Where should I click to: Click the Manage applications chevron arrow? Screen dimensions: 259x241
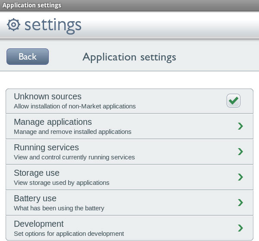[x=240, y=126]
